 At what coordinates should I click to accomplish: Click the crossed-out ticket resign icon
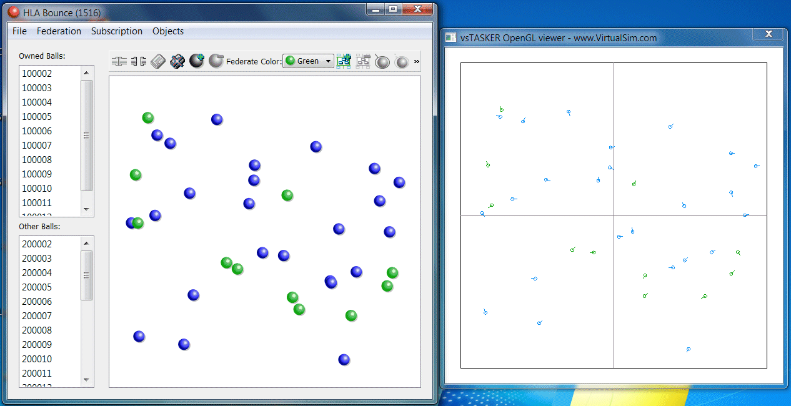pos(177,61)
